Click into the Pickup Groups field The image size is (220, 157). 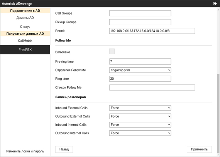(x=140, y=22)
